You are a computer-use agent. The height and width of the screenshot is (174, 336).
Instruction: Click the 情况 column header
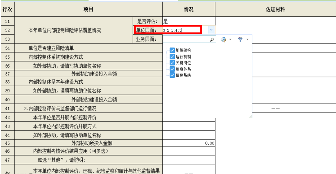(x=189, y=10)
